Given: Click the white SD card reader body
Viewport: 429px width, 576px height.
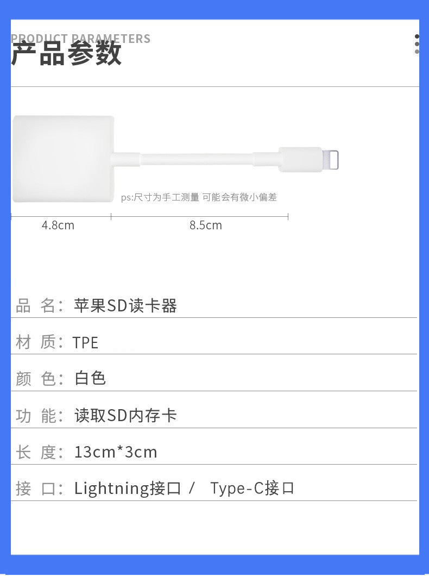Looking at the screenshot, I should (63, 159).
